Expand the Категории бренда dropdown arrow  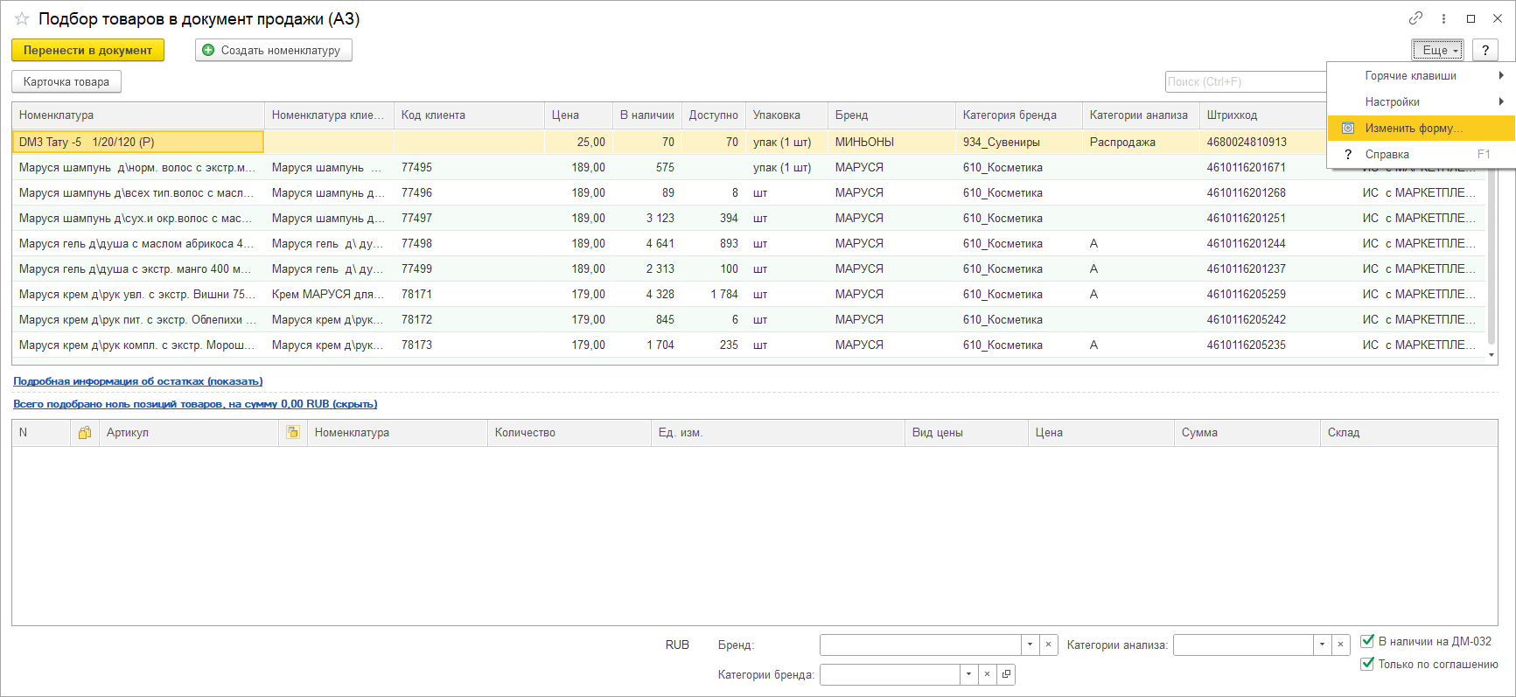click(968, 674)
